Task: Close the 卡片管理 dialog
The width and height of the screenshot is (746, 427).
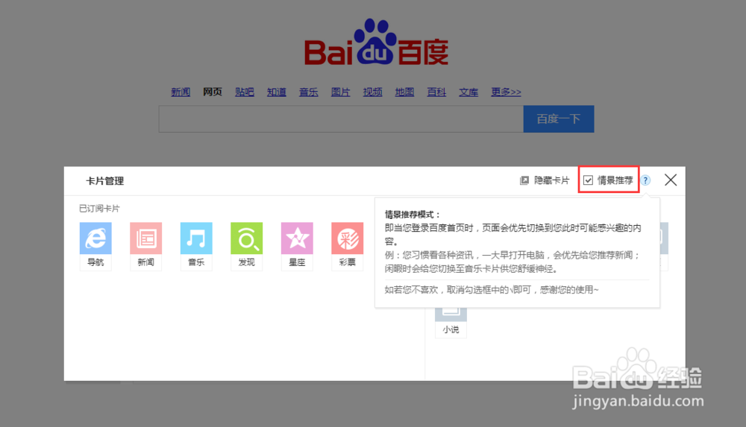Action: click(671, 180)
